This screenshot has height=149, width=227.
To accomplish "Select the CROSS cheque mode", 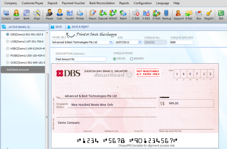I will pyautogui.click(x=115, y=59).
